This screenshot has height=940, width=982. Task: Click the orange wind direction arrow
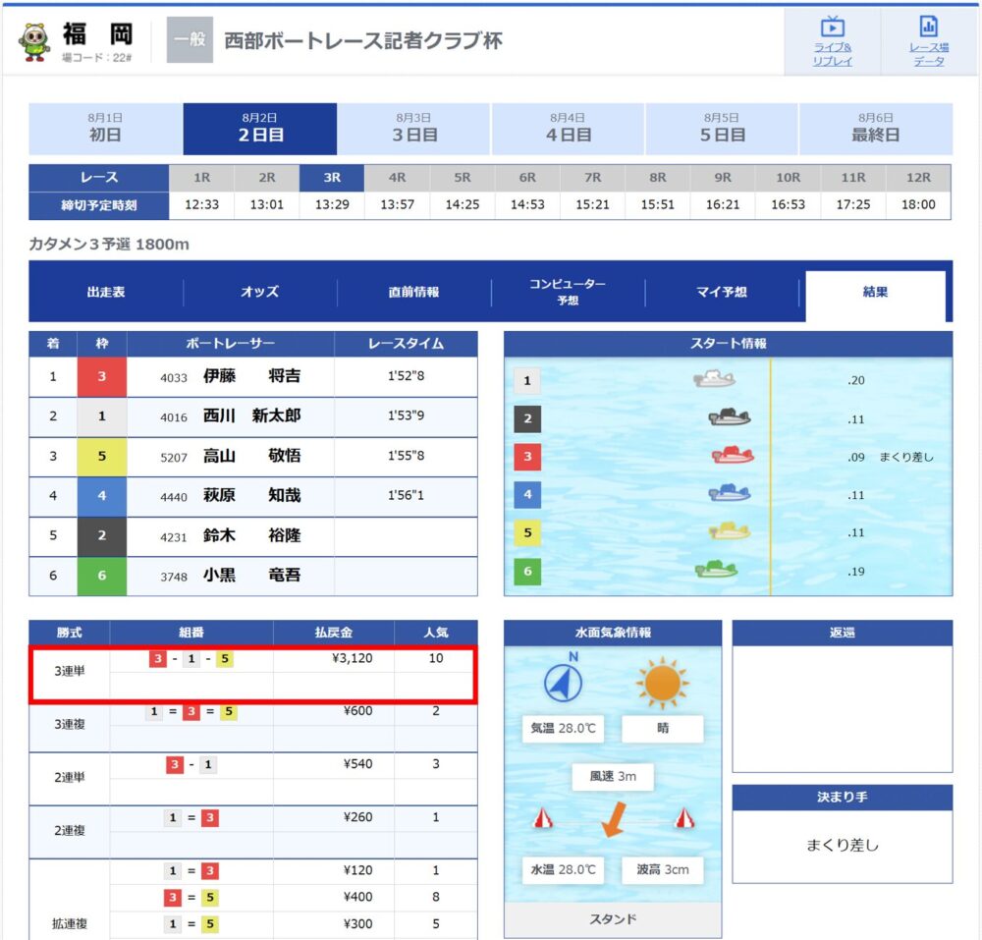tap(613, 819)
